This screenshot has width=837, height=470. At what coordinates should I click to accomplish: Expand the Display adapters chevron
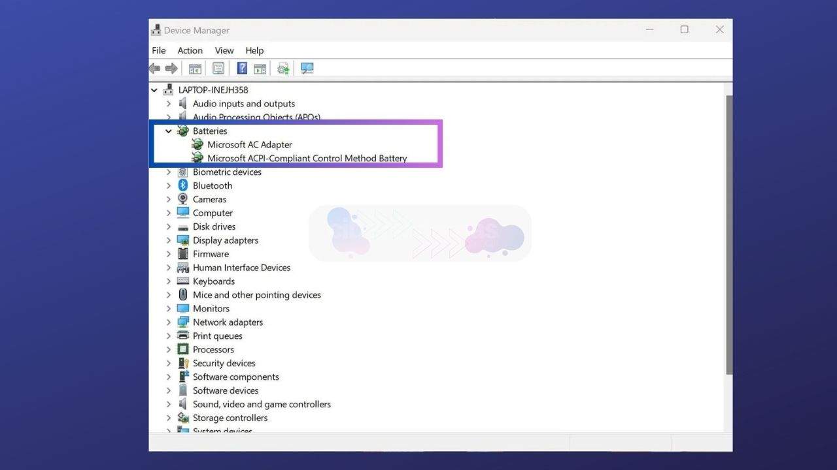click(168, 241)
